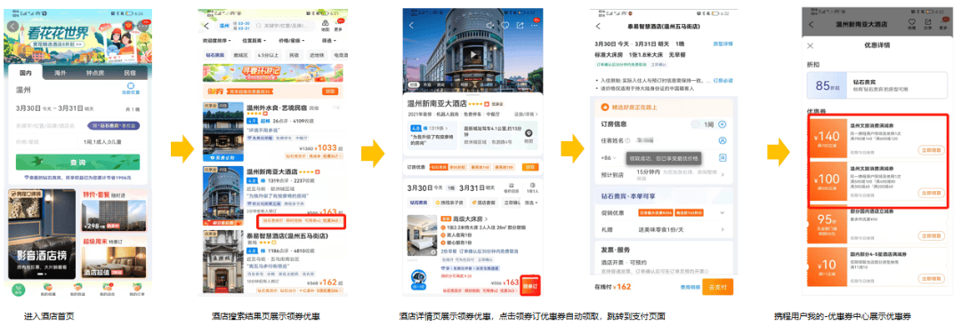Claim the ¥140 coupon with 立即领取

(931, 150)
